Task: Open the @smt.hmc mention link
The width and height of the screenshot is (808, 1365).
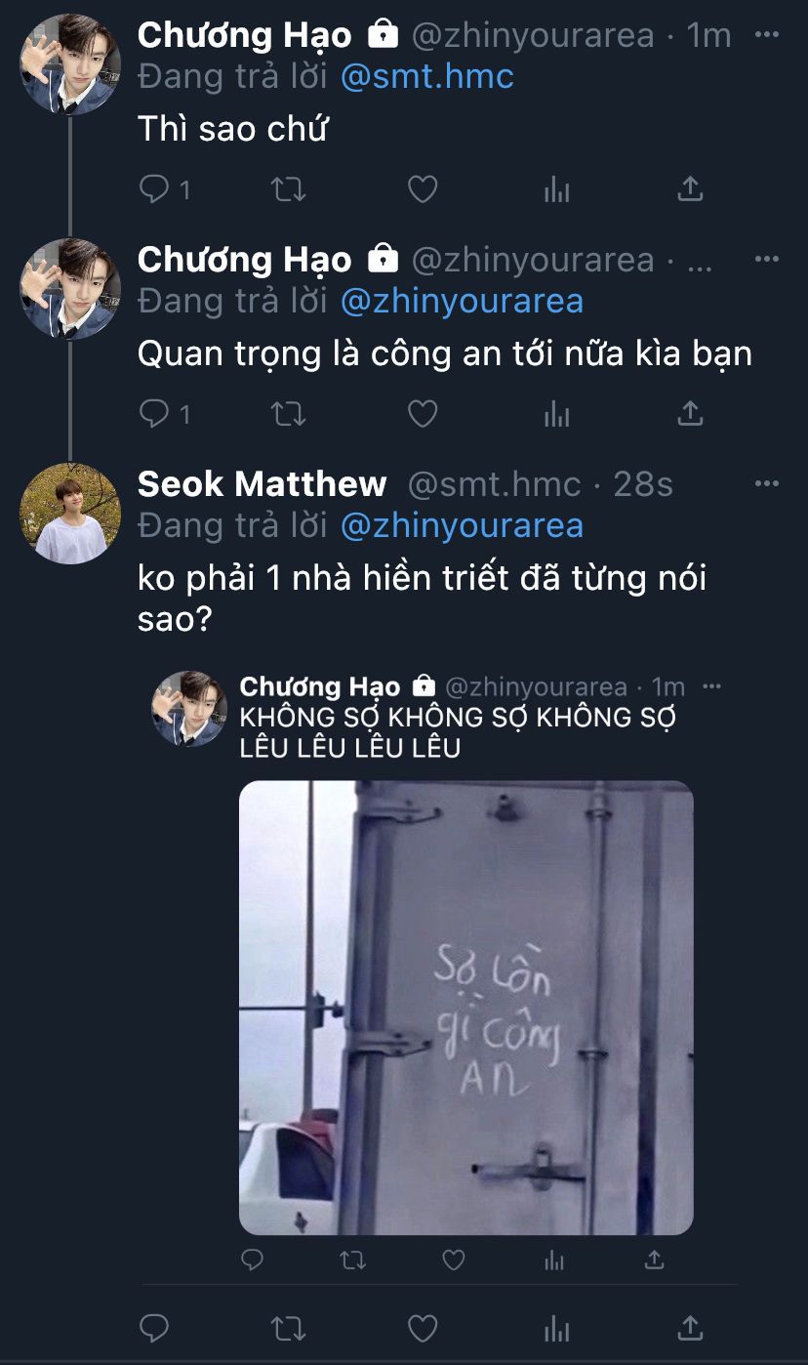Action: click(426, 76)
